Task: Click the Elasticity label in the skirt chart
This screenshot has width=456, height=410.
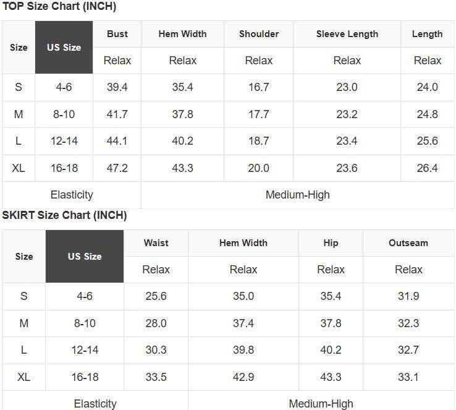Action: coord(95,404)
